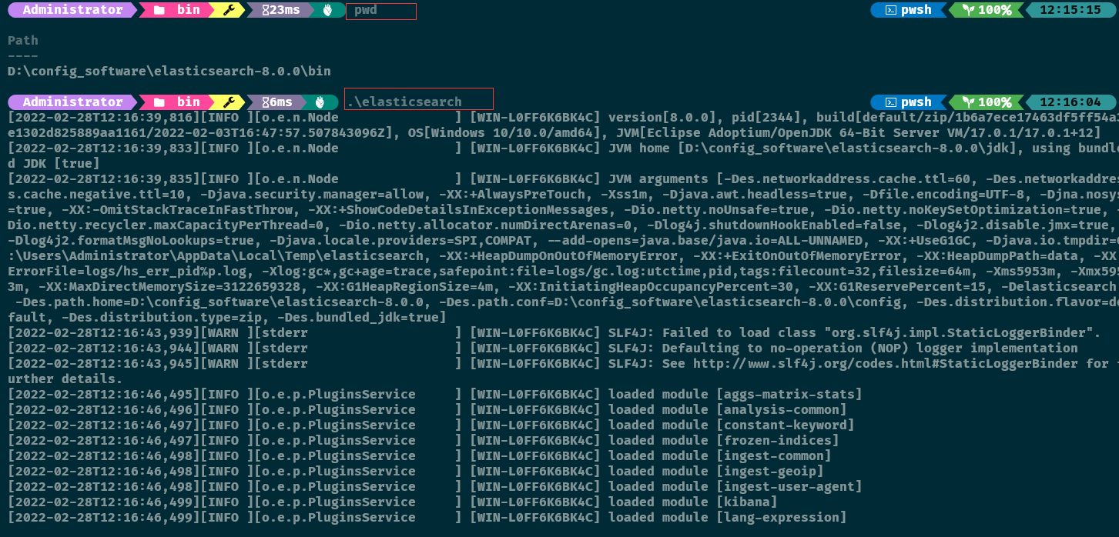Click the 12:16:04 timestamp segment
Image resolution: width=1119 pixels, height=537 pixels.
(x=1070, y=102)
